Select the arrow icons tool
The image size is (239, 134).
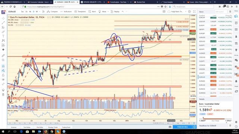(3, 50)
